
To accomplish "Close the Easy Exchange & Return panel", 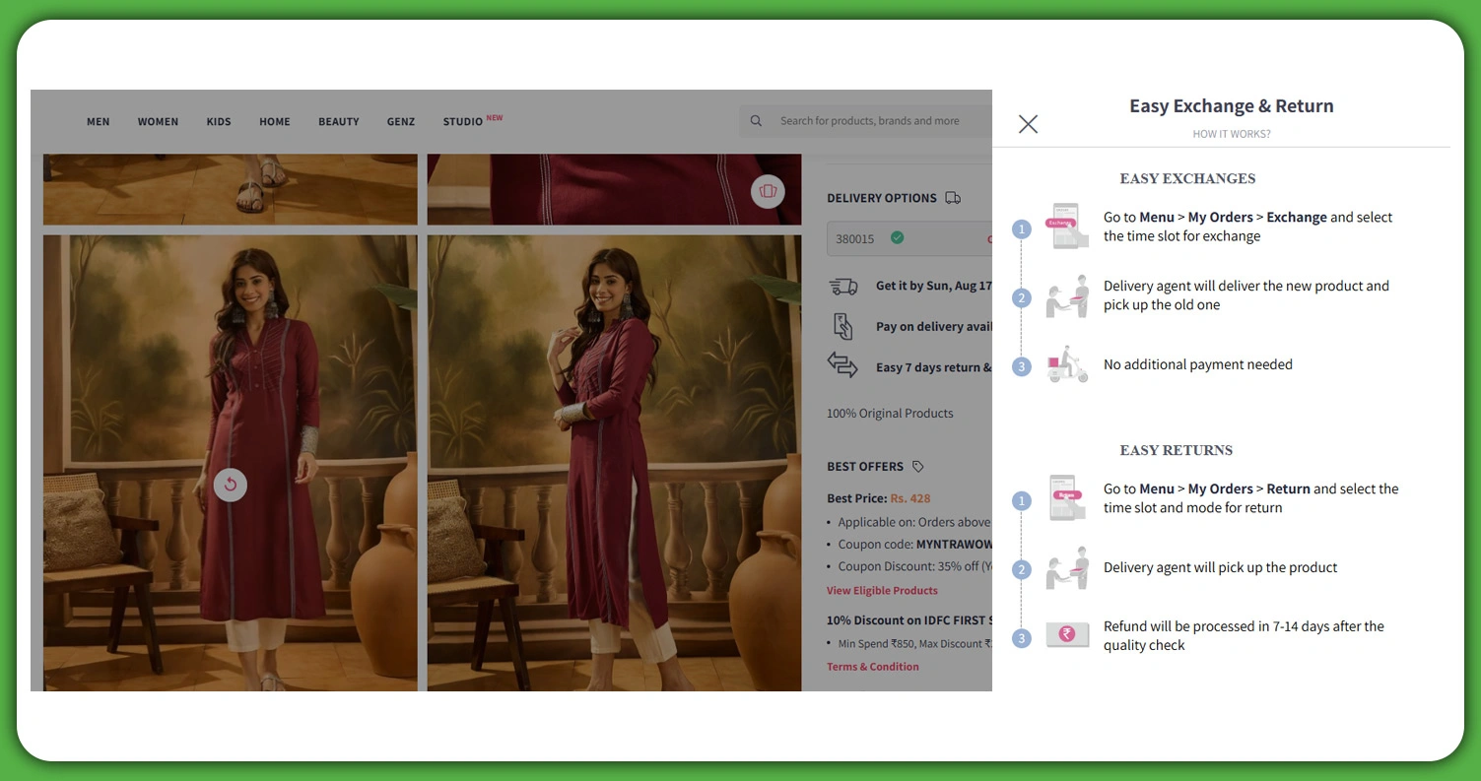I will click(x=1028, y=123).
